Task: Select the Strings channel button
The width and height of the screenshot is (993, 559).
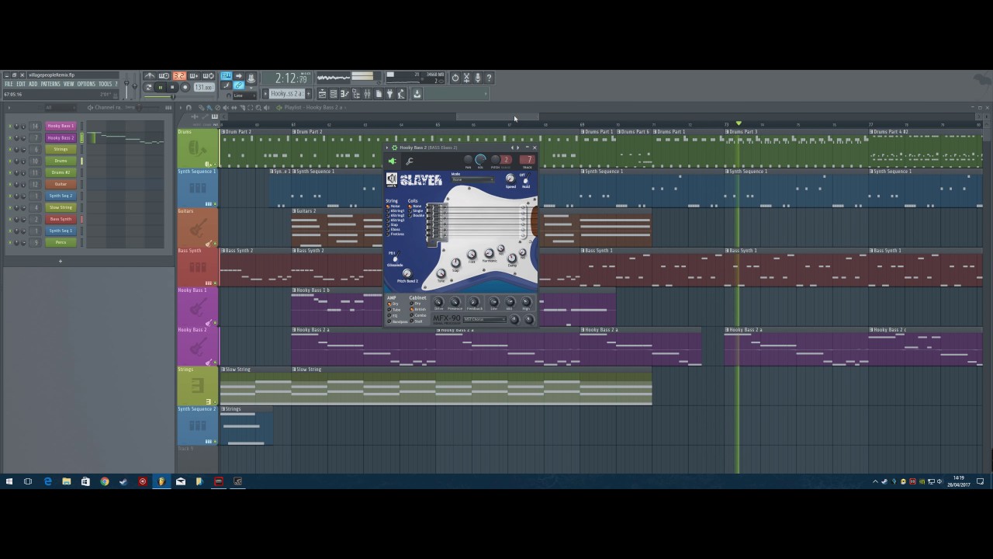Action: click(x=61, y=149)
